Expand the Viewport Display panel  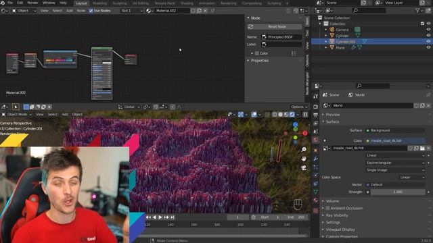[x=340, y=230]
